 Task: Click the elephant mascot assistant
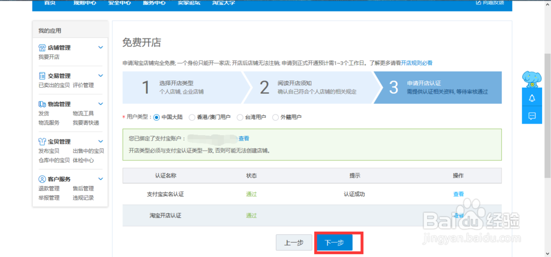tap(531, 79)
